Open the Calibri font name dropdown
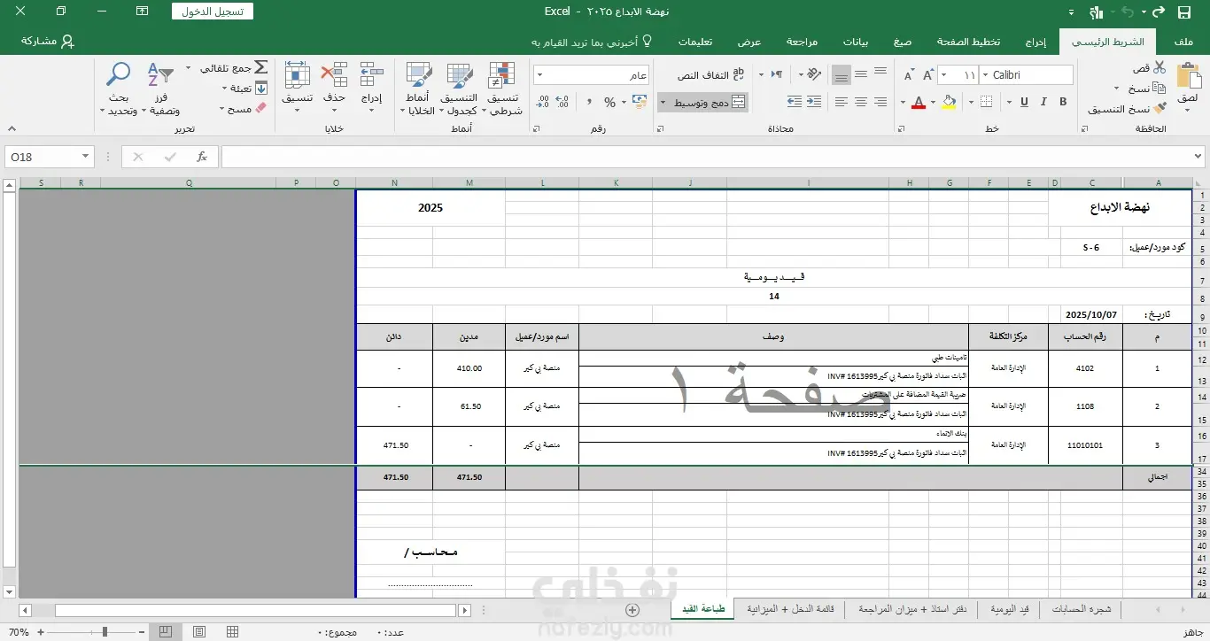This screenshot has height=641, width=1210. pyautogui.click(x=985, y=75)
